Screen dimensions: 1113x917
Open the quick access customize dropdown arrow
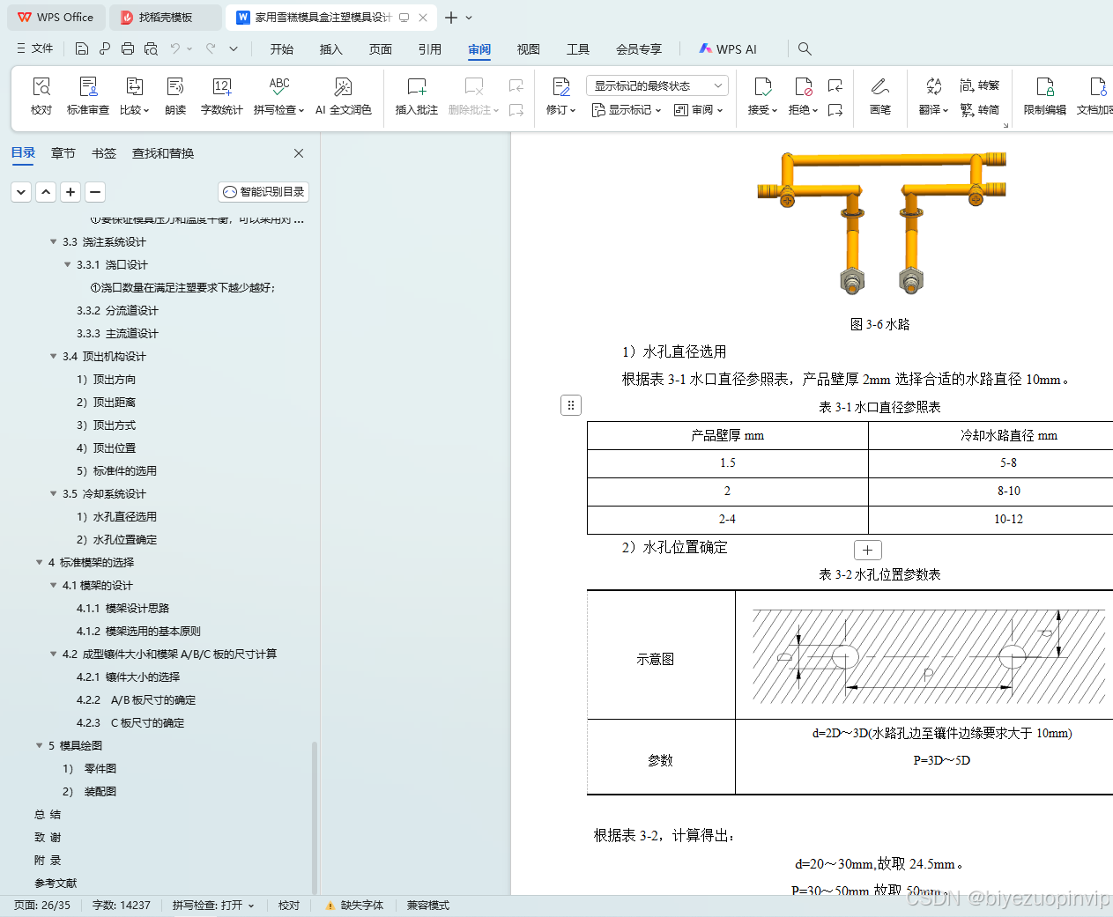pyautogui.click(x=234, y=48)
